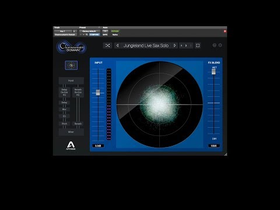Click the DRY label on FX blend
280x210 pixels.
click(x=214, y=139)
